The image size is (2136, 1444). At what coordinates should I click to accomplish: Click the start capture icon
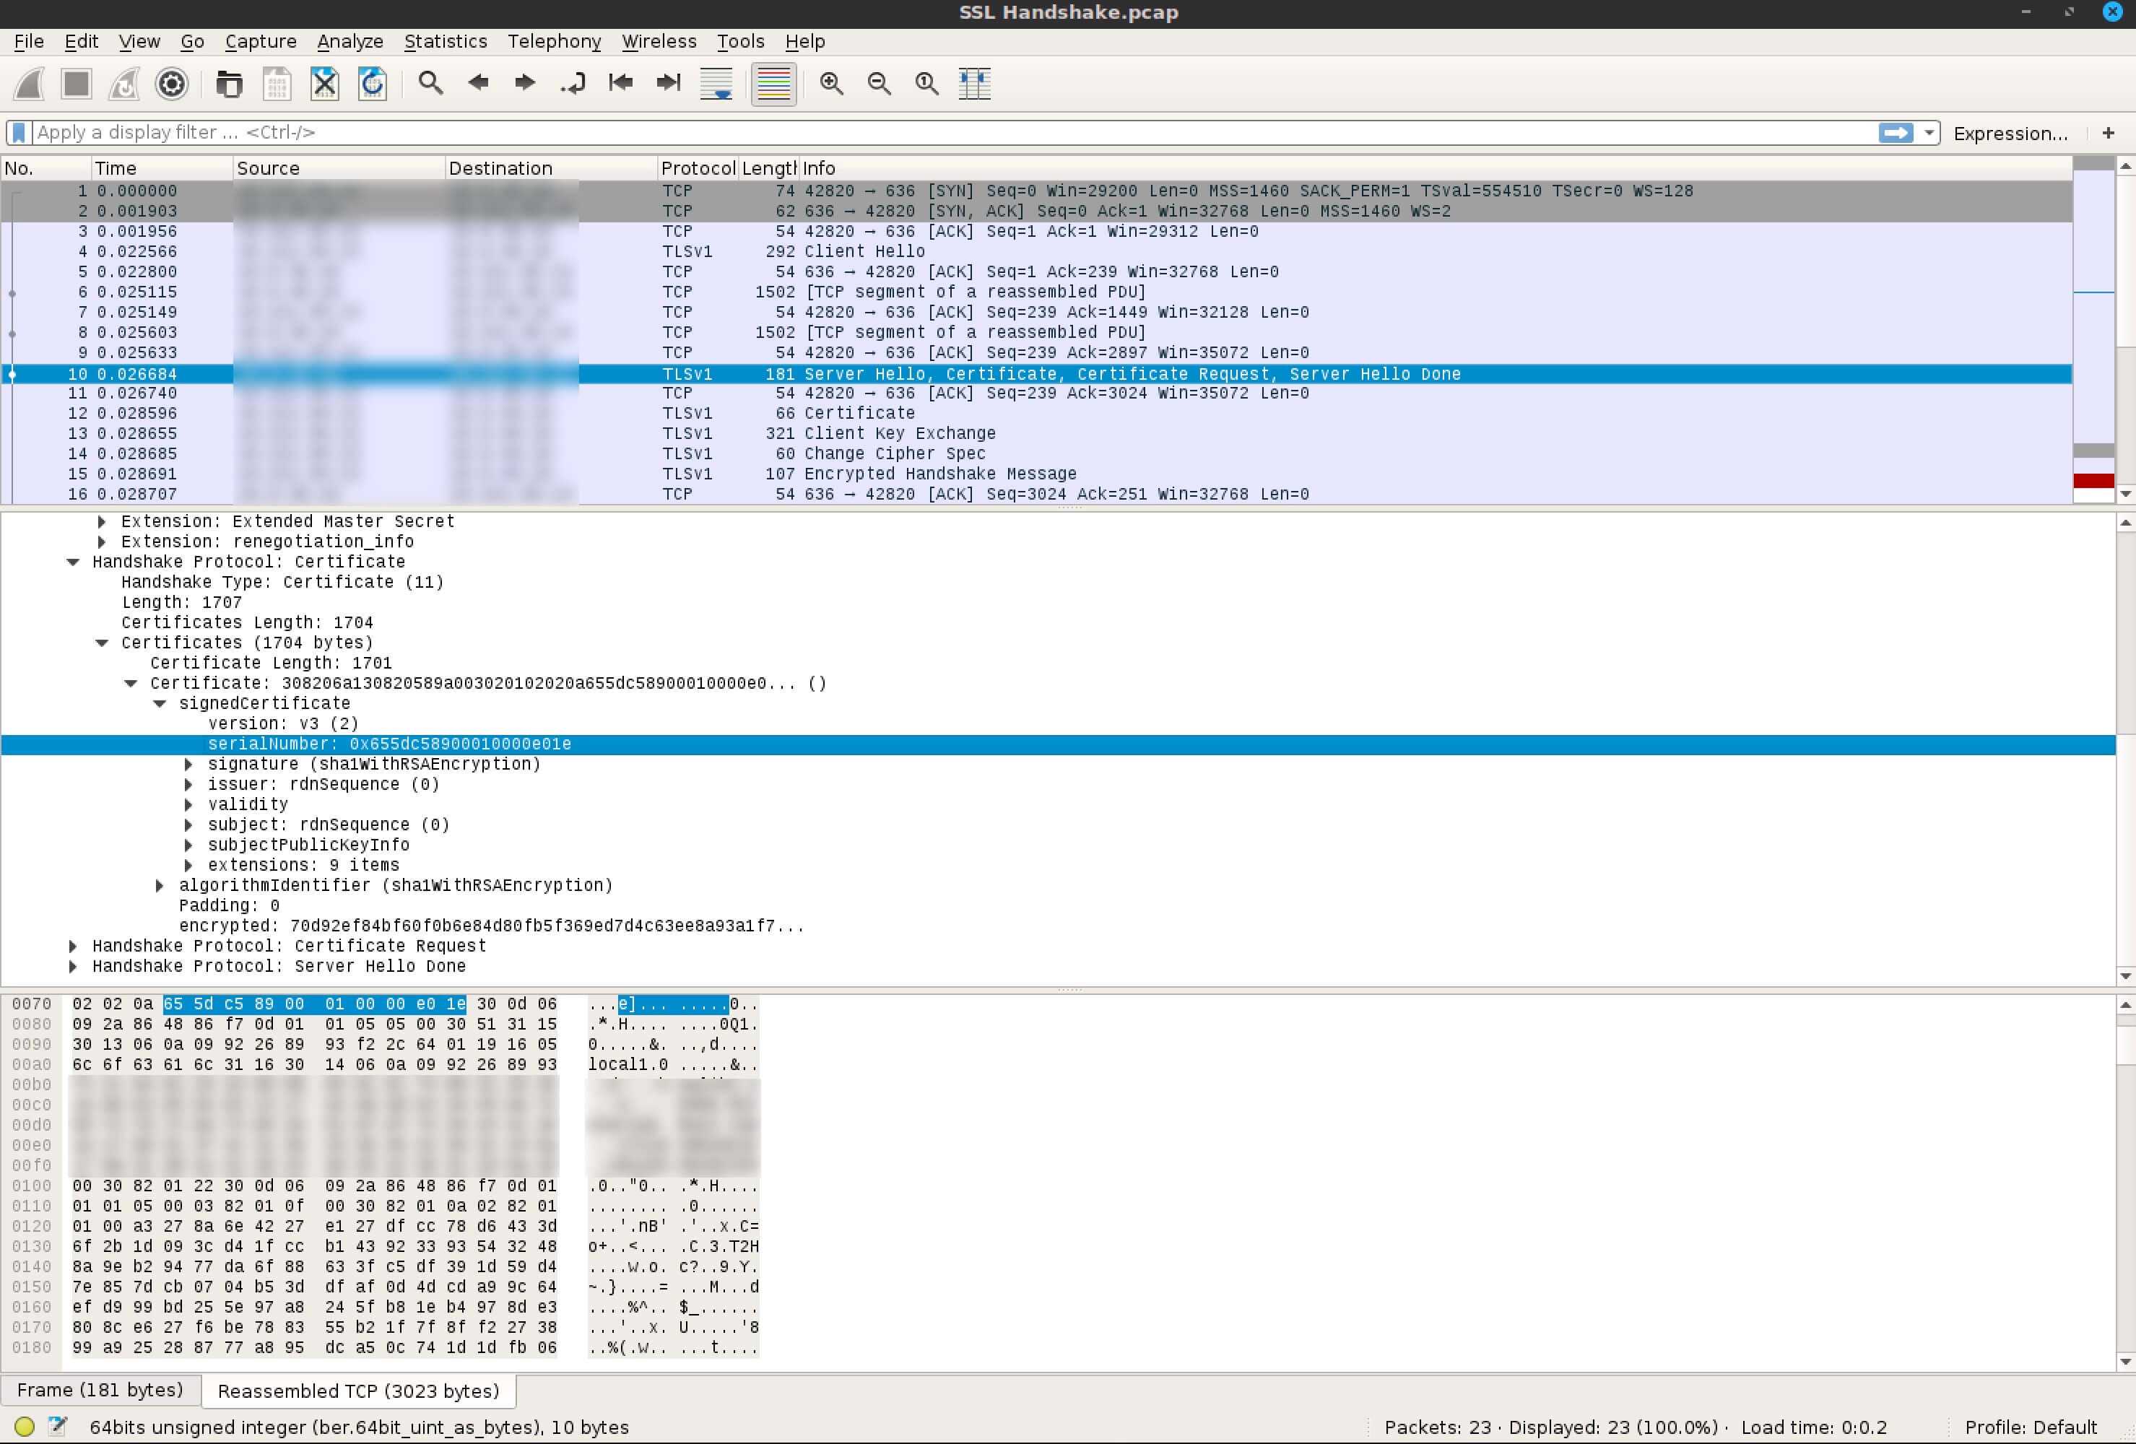29,82
